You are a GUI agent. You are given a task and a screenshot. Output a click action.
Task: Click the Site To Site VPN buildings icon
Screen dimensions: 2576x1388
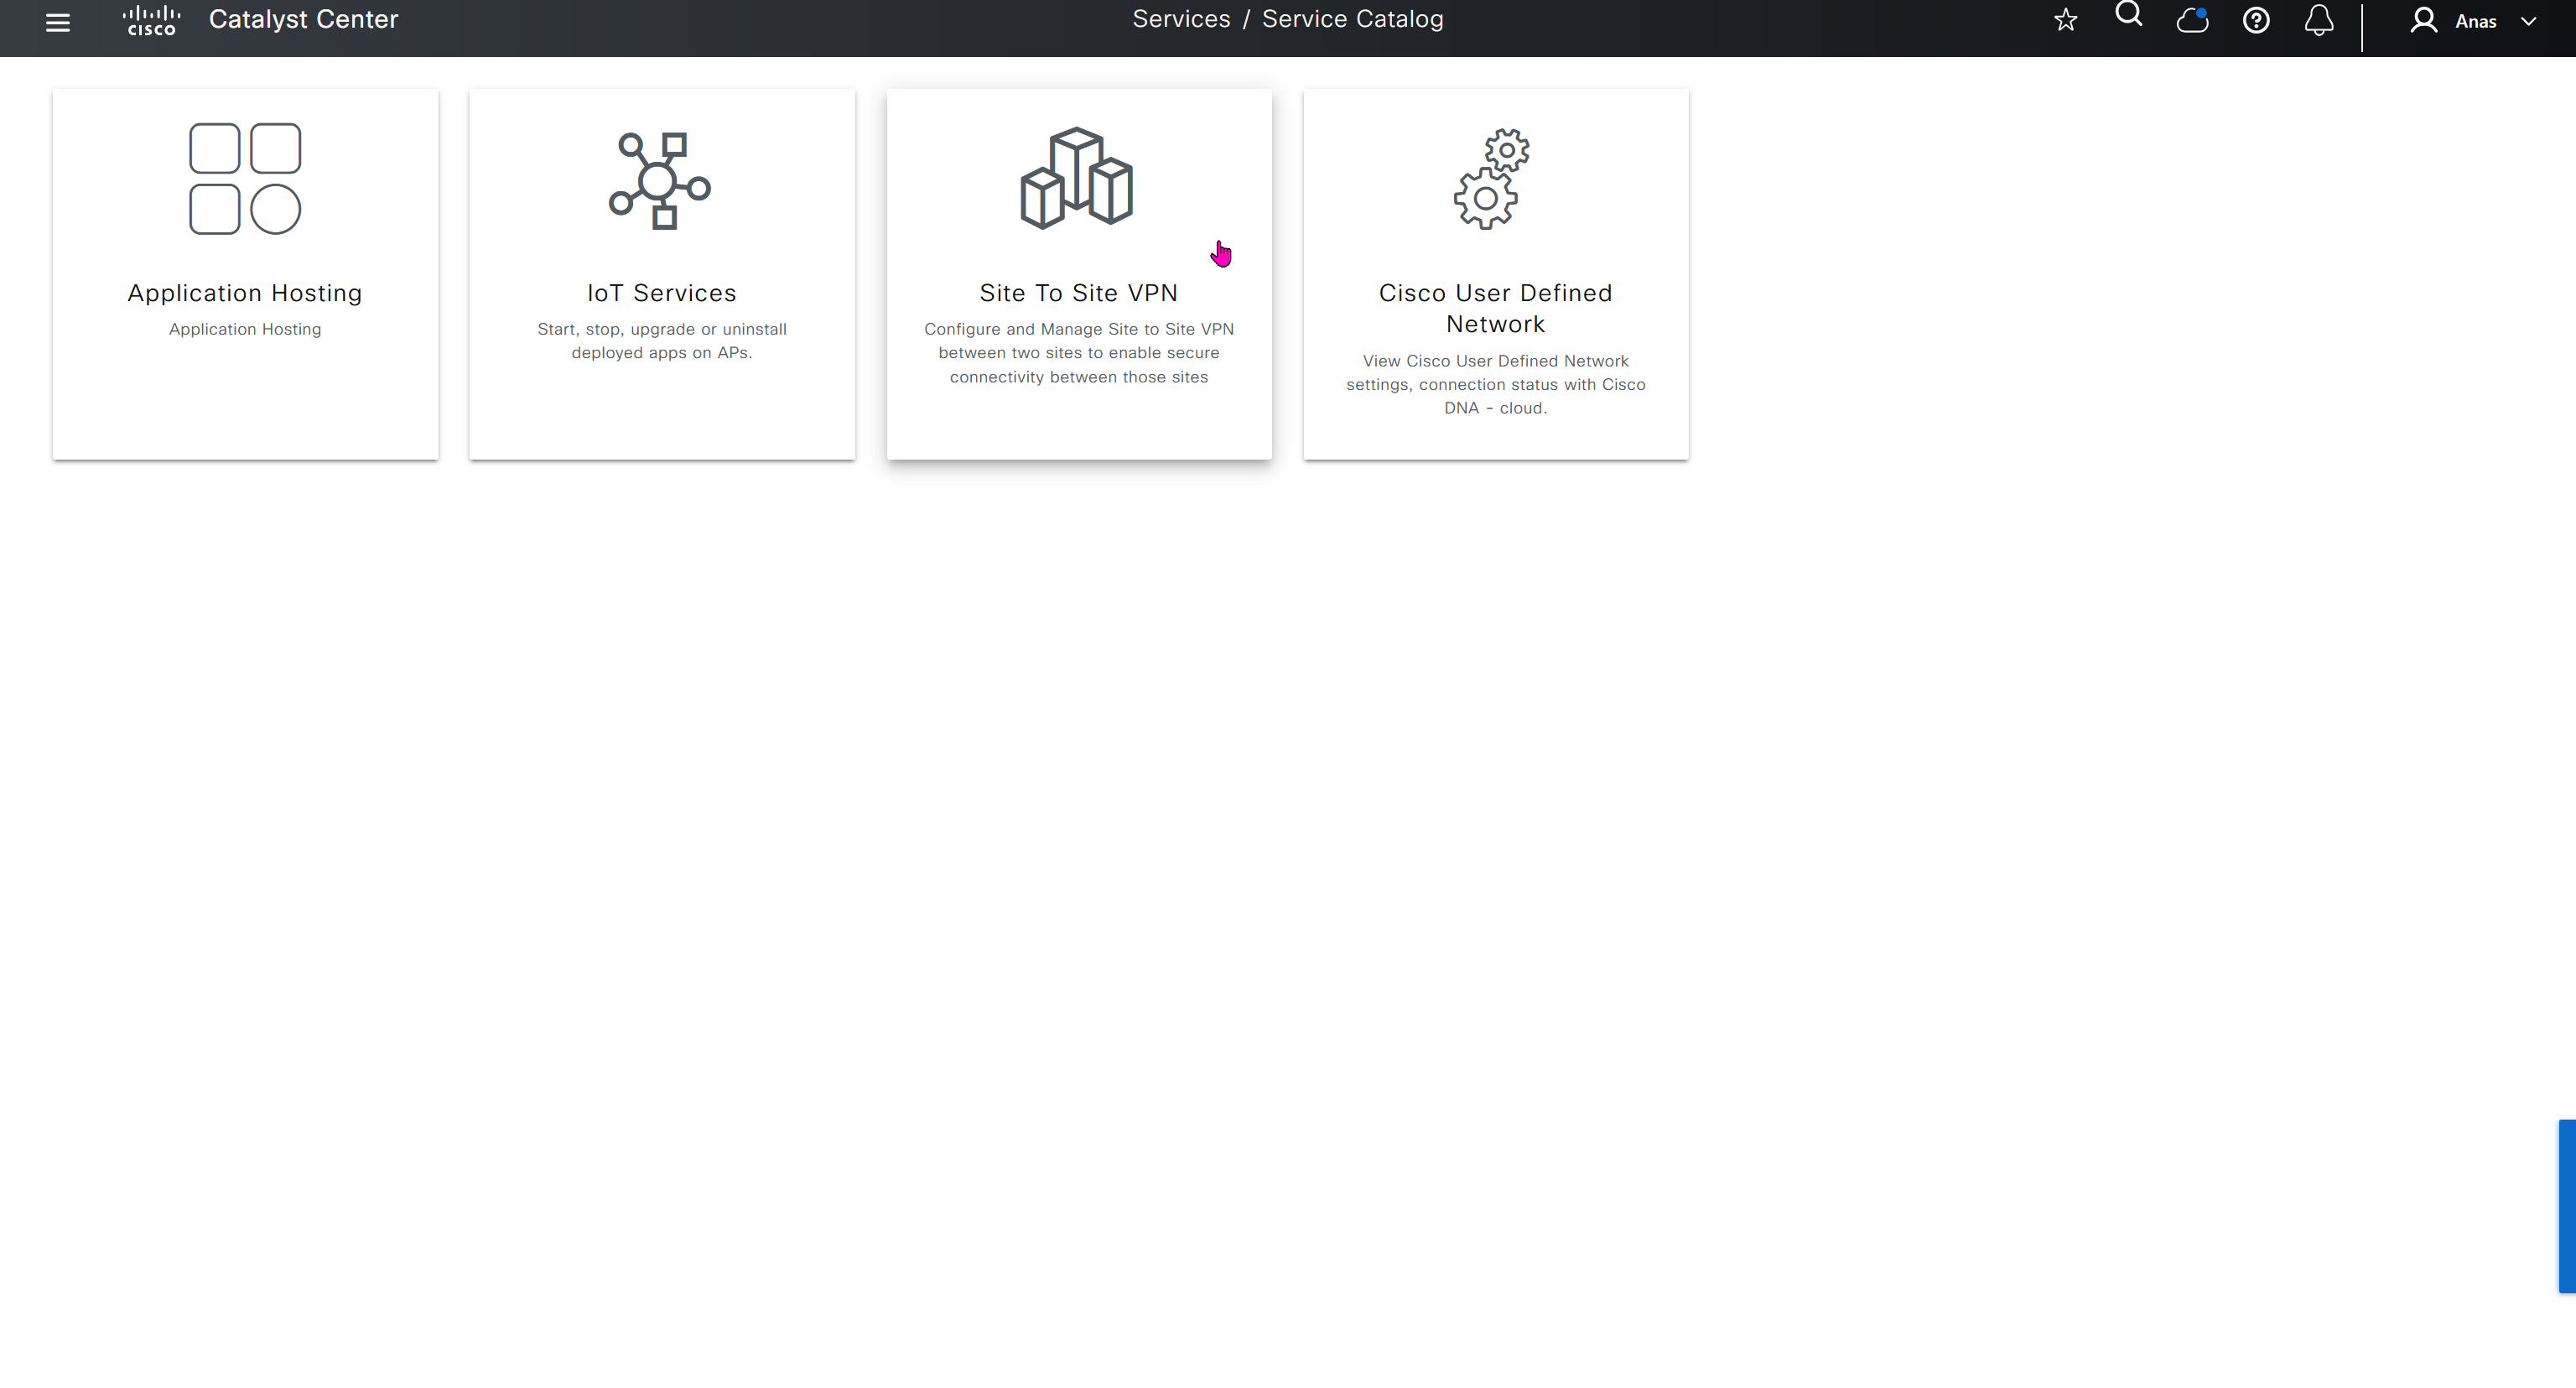tap(1077, 178)
